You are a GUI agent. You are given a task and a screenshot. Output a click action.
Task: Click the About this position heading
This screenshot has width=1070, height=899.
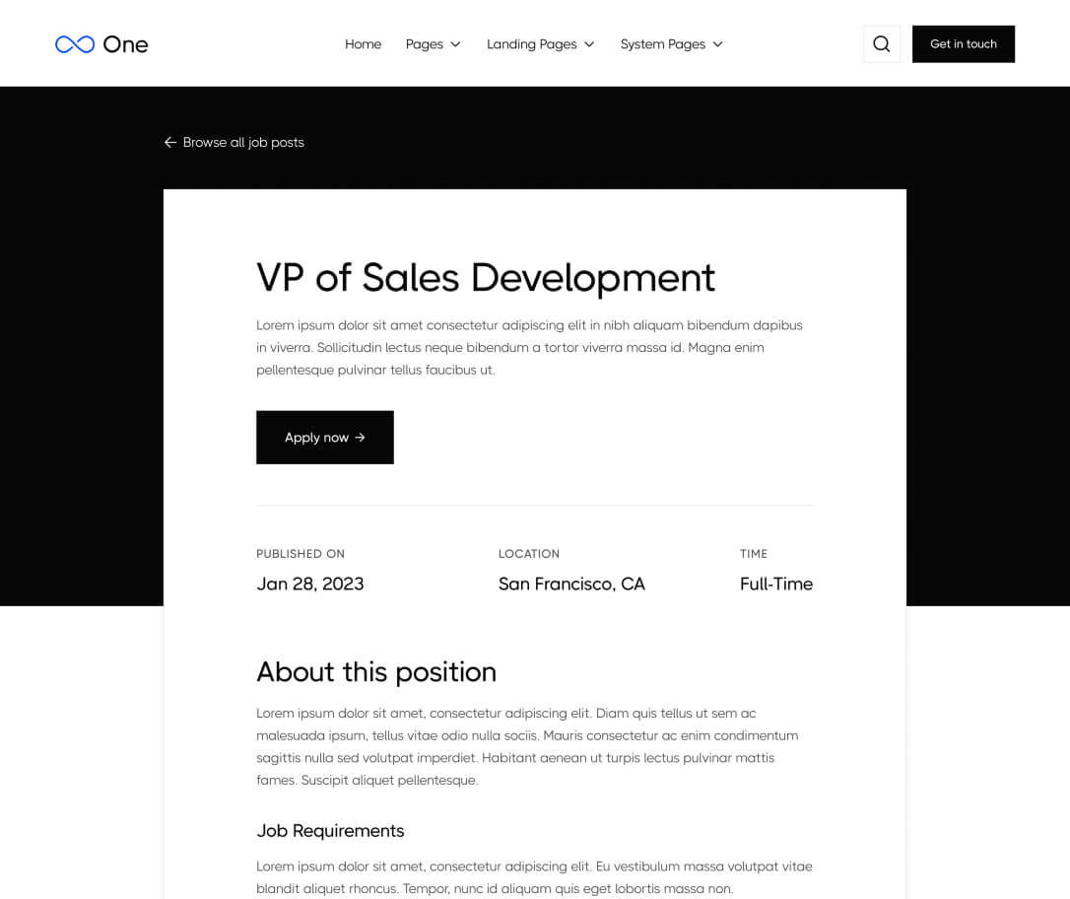coord(376,672)
